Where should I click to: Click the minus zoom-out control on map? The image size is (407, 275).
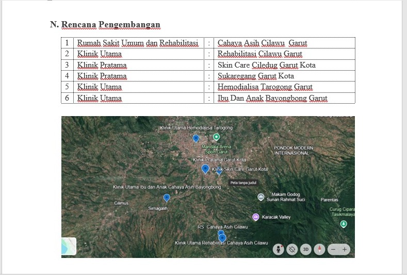(333, 250)
